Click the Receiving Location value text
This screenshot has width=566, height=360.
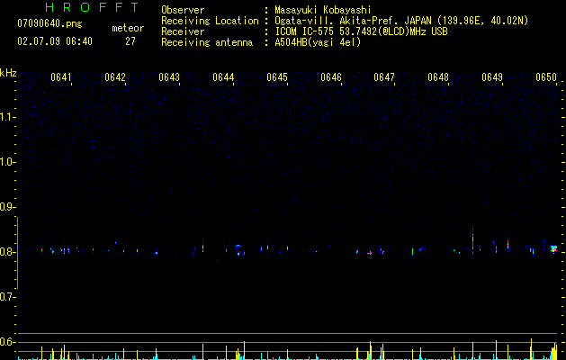pyautogui.click(x=401, y=21)
